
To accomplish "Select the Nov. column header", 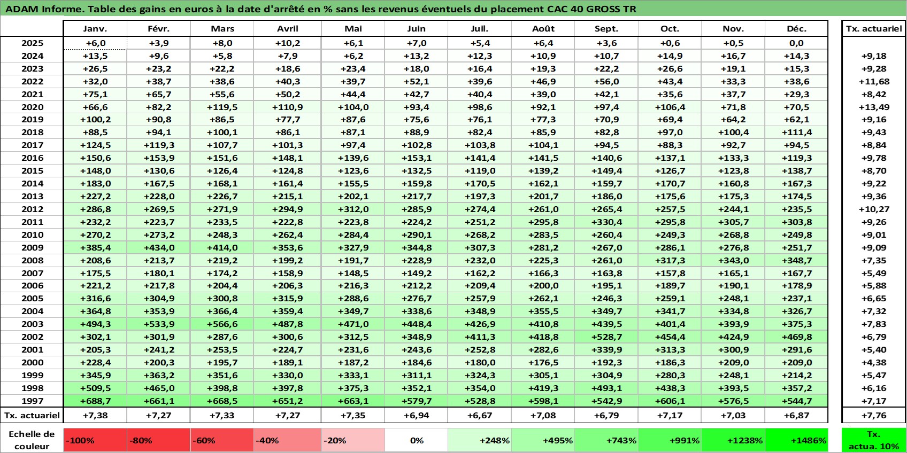I will [x=733, y=29].
